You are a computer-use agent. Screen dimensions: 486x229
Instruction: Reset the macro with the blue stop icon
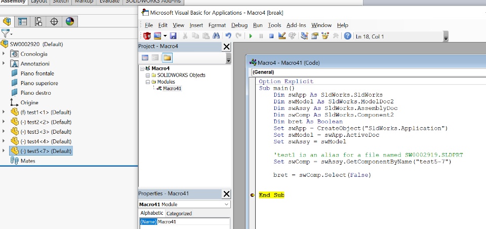coord(271,36)
